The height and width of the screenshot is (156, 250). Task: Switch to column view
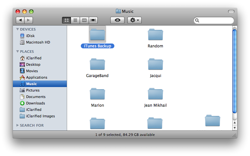(84, 20)
